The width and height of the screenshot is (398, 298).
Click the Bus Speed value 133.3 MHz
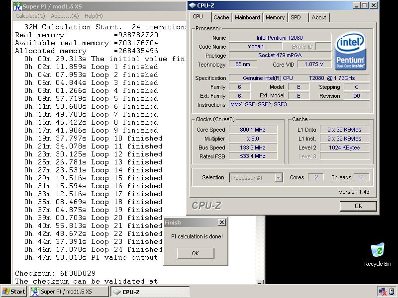tap(253, 148)
